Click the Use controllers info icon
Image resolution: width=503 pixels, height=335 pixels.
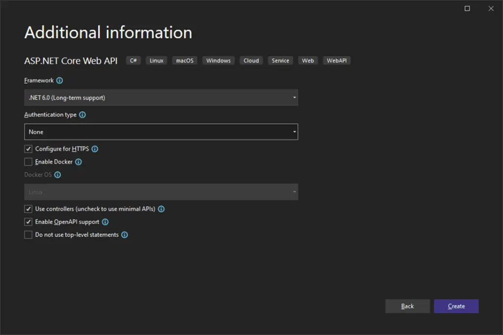click(x=161, y=209)
